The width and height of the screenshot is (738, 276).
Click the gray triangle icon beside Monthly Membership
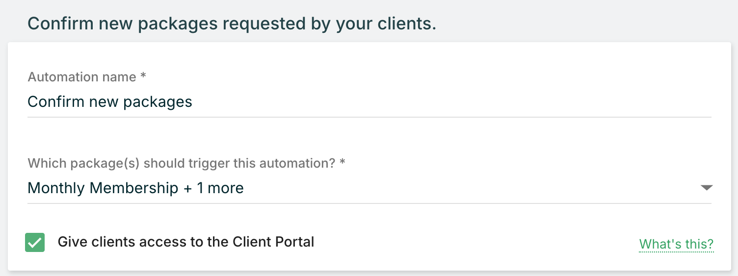pyautogui.click(x=706, y=188)
